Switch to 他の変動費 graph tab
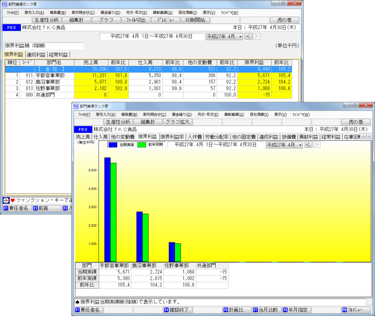This screenshot has width=375, height=316. point(123,137)
